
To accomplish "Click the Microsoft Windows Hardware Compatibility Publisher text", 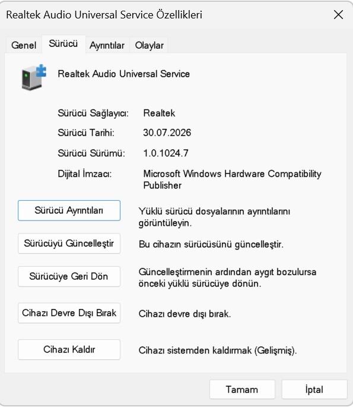I will (232, 179).
